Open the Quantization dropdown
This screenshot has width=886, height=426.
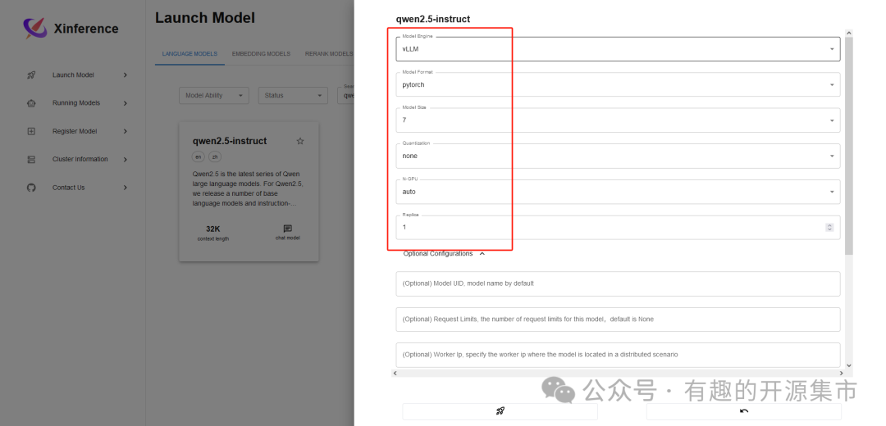618,156
